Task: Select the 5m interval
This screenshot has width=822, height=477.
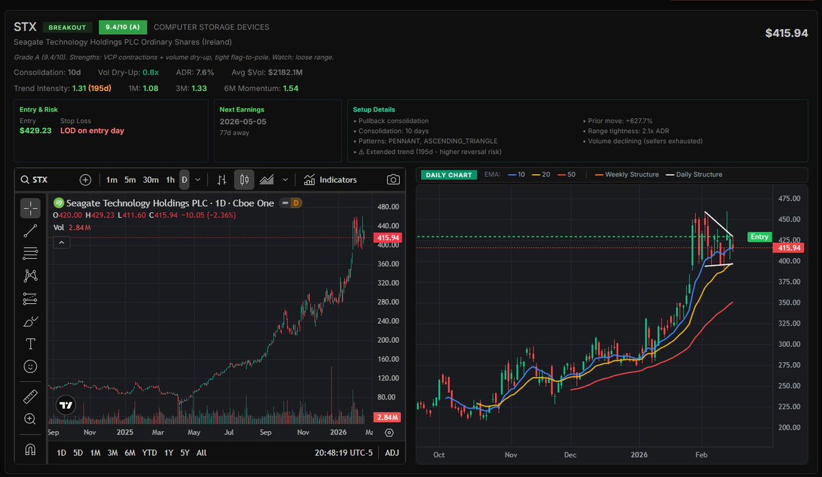Action: (x=130, y=180)
